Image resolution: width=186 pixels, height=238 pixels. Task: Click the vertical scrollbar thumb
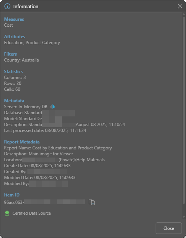[x=184, y=110]
